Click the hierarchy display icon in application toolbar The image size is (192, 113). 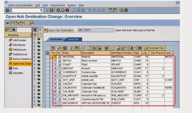(x=17, y=23)
